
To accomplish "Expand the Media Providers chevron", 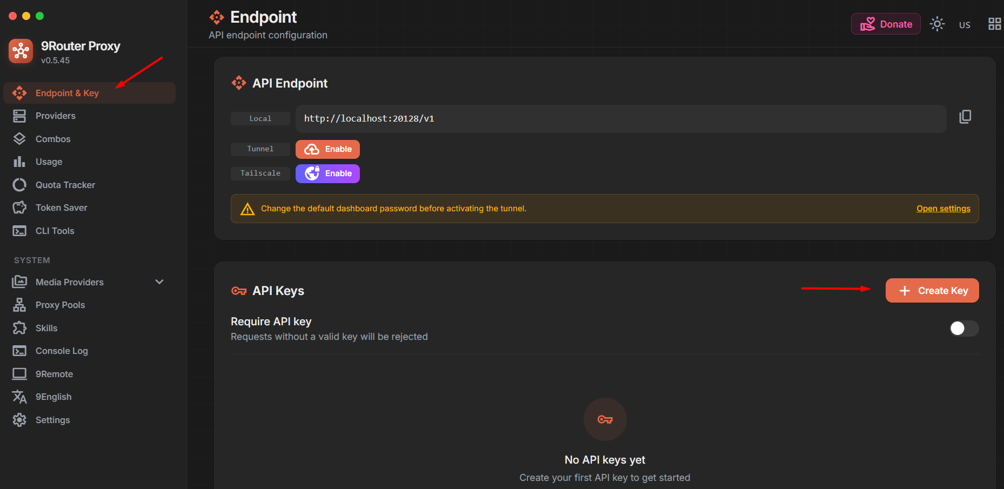I will (x=159, y=282).
